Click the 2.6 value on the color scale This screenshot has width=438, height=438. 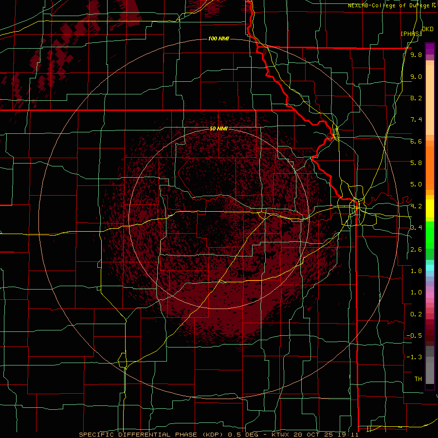click(x=416, y=250)
